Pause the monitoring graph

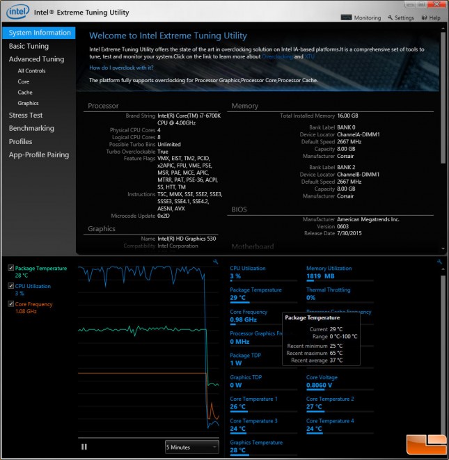84,447
